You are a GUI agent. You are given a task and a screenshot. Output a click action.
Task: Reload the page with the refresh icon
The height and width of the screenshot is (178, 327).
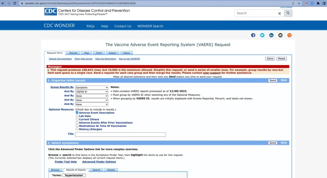point(15,3)
